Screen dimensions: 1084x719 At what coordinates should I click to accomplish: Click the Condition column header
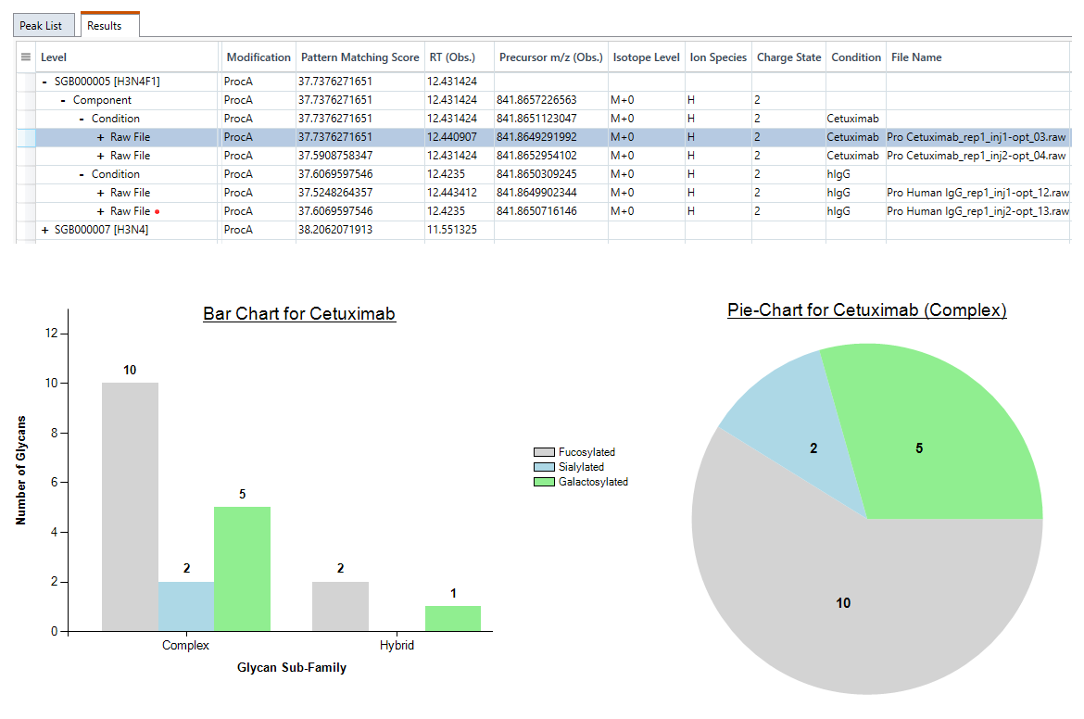point(856,57)
